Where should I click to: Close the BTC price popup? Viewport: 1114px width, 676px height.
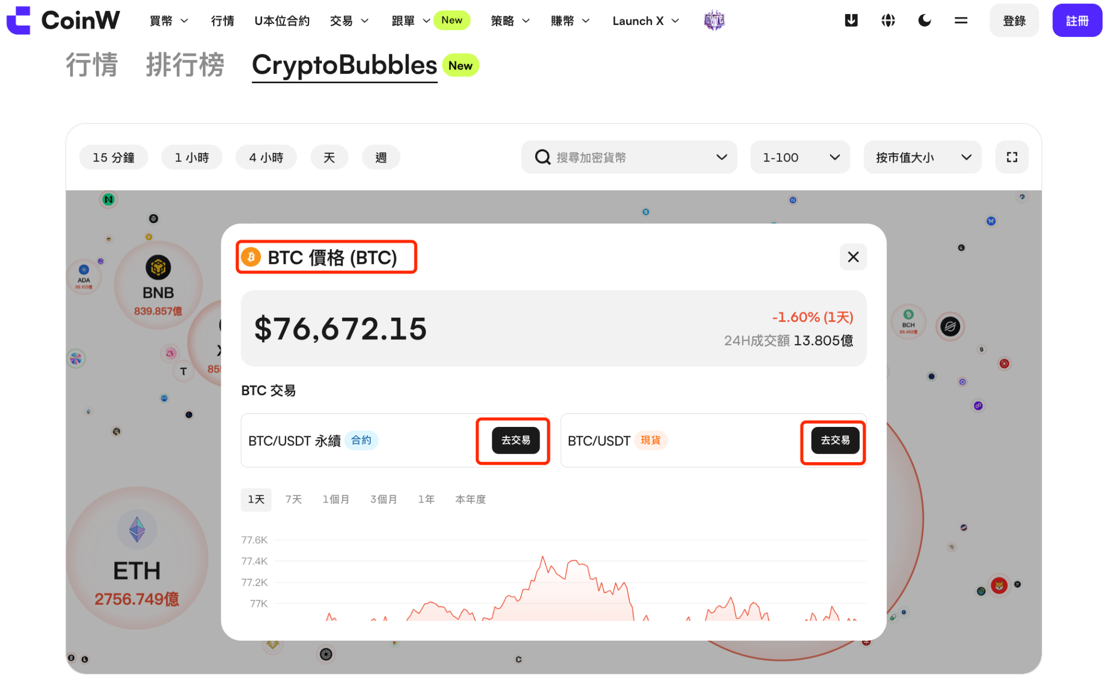click(853, 257)
